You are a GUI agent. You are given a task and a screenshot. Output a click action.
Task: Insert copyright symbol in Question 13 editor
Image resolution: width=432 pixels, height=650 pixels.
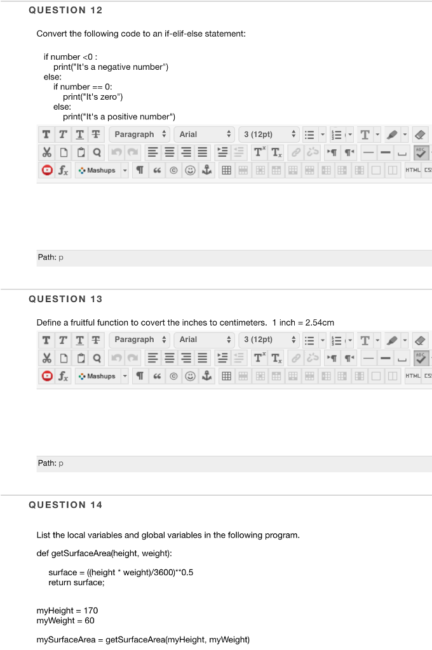pyautogui.click(x=173, y=376)
